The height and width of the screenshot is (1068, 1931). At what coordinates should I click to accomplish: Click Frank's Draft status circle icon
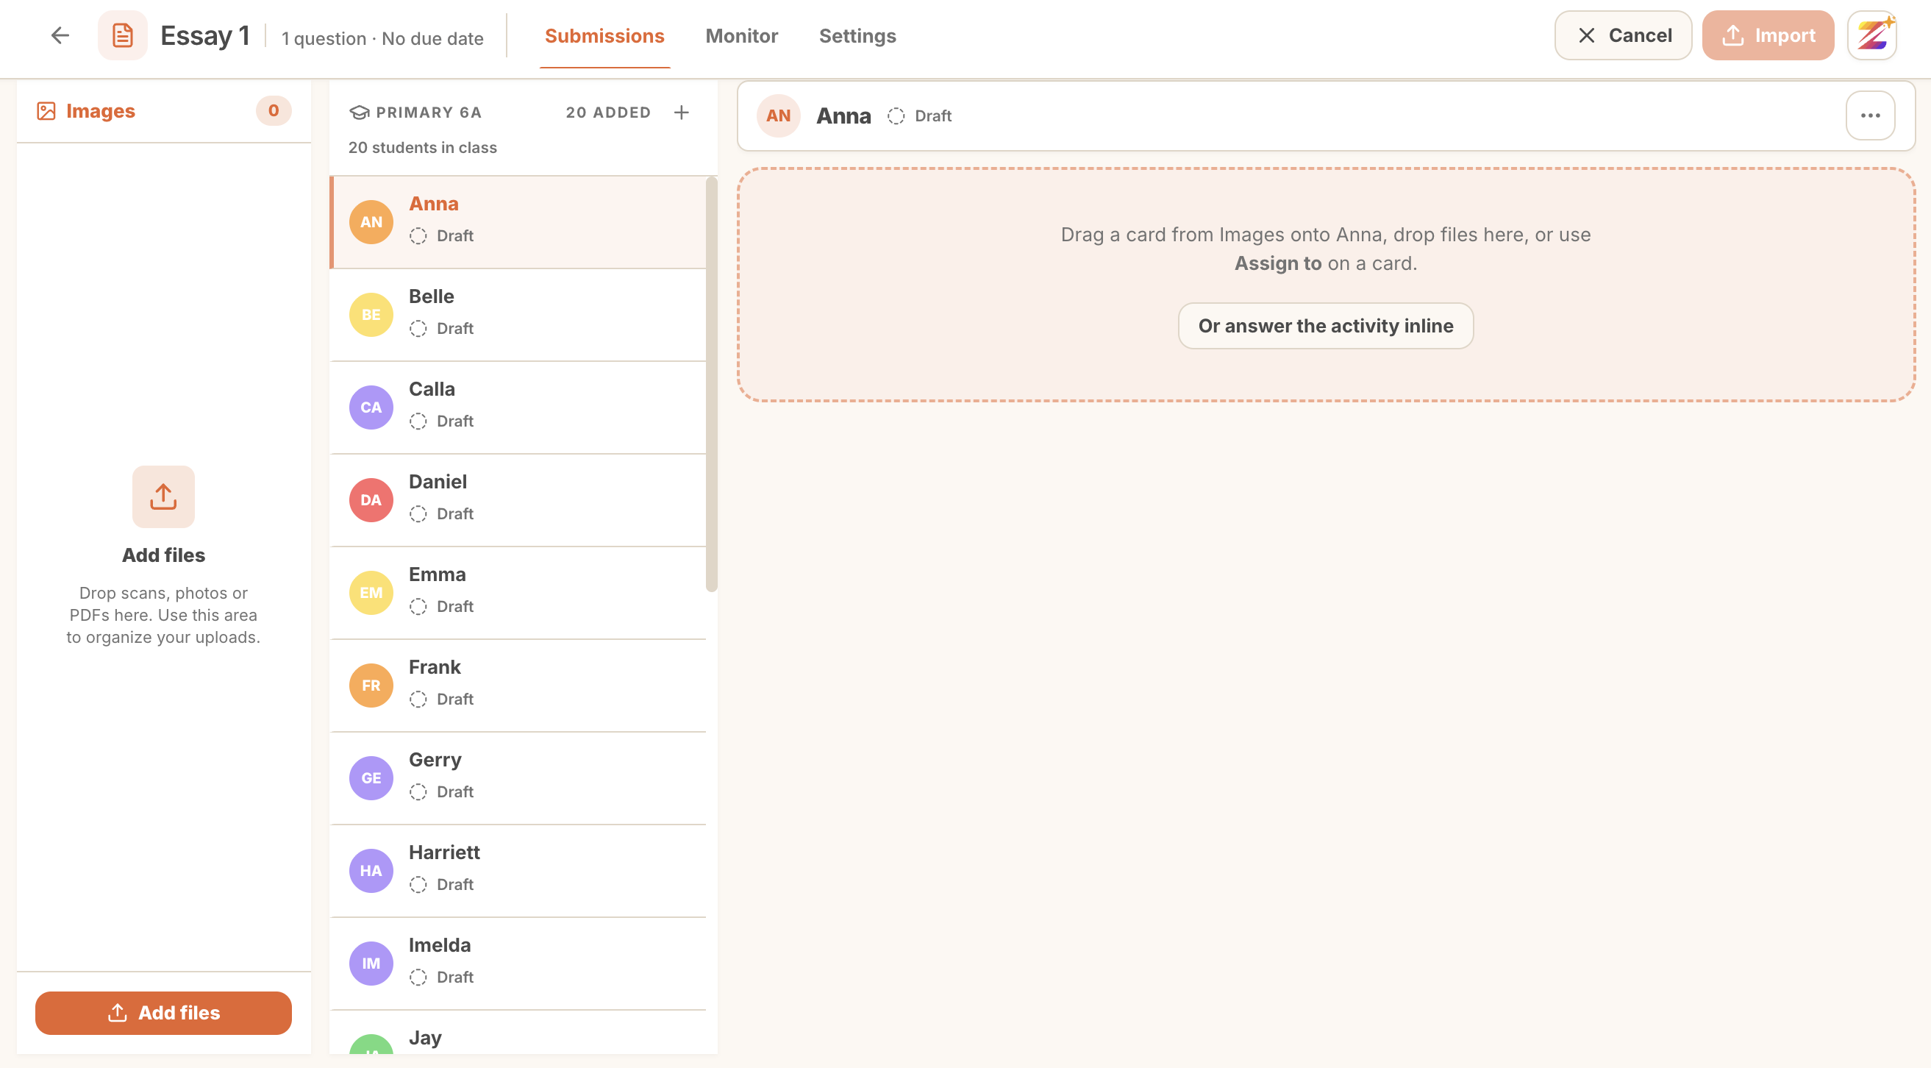[x=418, y=699]
